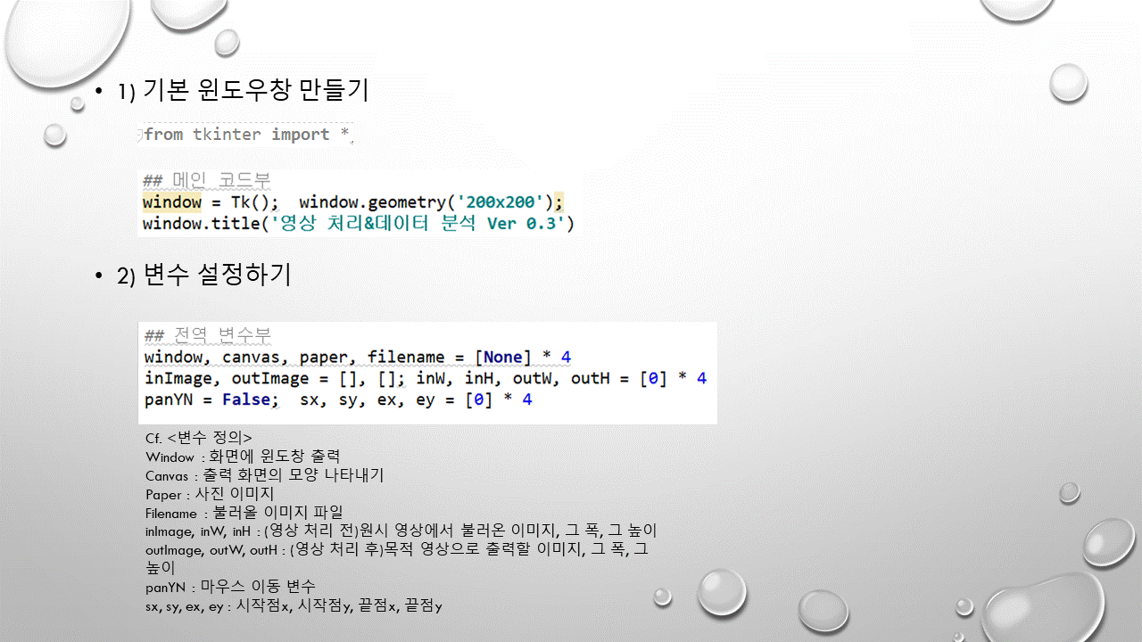Click the comment "## 전역 변수부"

point(207,335)
